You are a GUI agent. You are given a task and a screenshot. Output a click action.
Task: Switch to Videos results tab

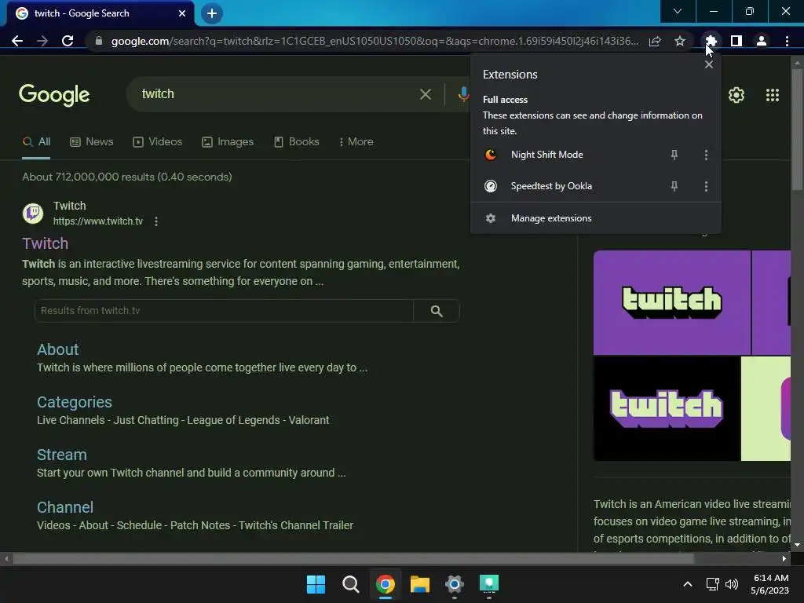click(x=157, y=142)
